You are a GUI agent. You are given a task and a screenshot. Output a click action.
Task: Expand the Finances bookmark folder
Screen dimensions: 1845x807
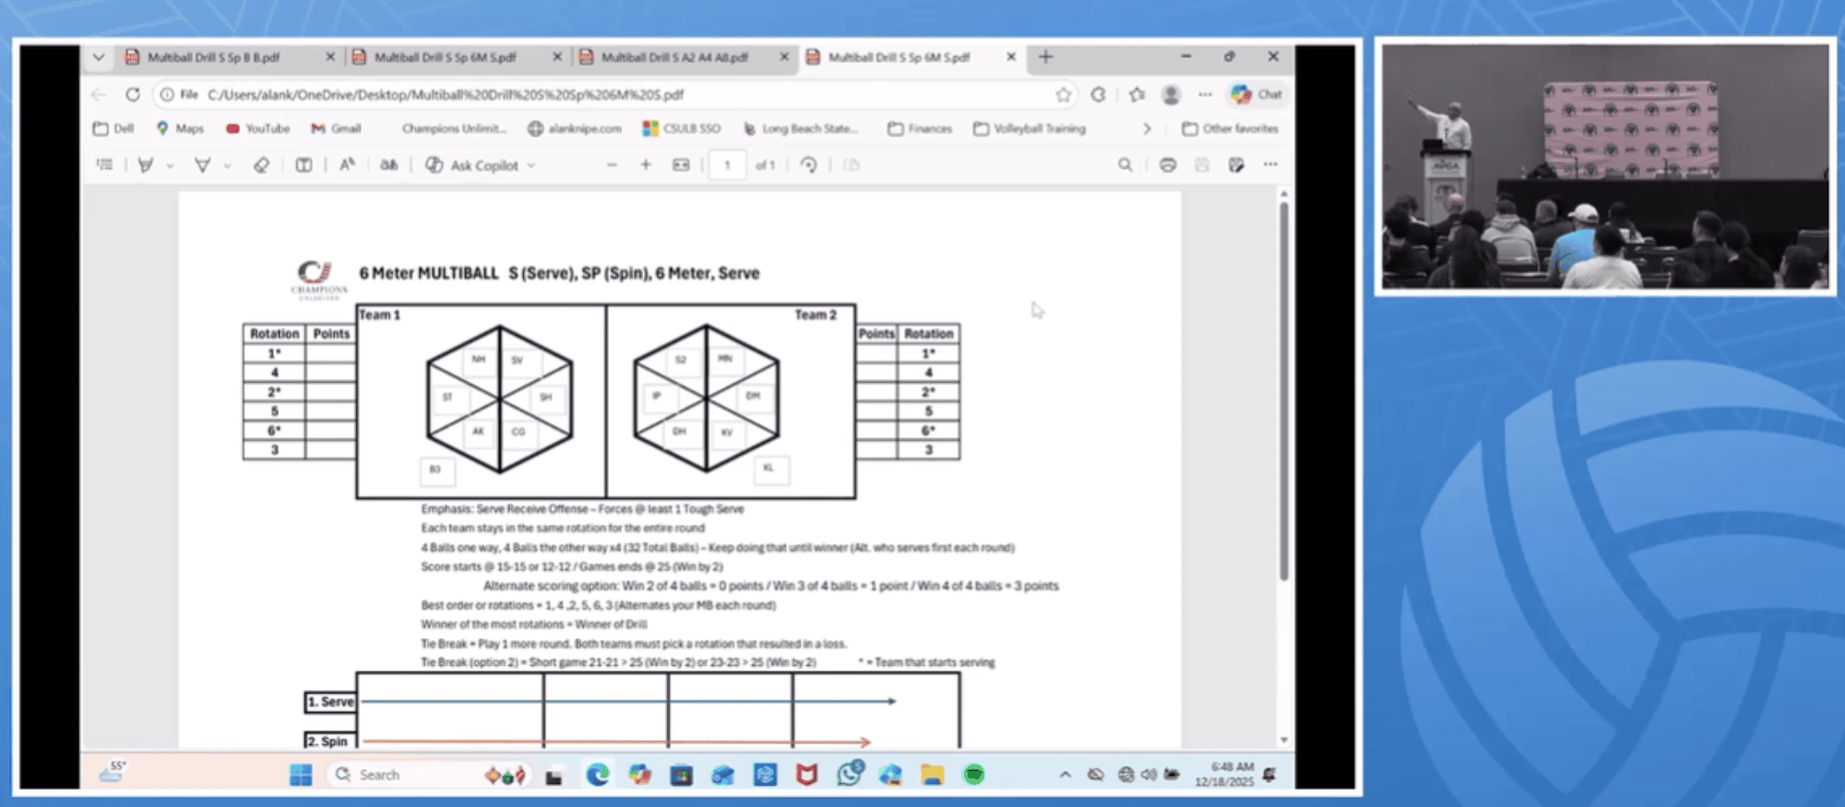pos(920,128)
